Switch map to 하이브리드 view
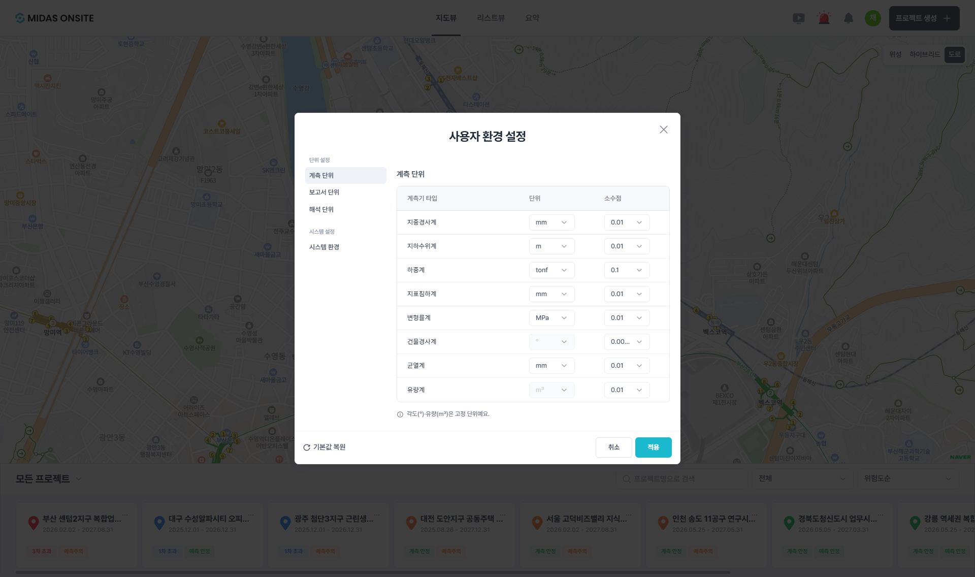Screen dimensions: 975x577 coord(924,54)
